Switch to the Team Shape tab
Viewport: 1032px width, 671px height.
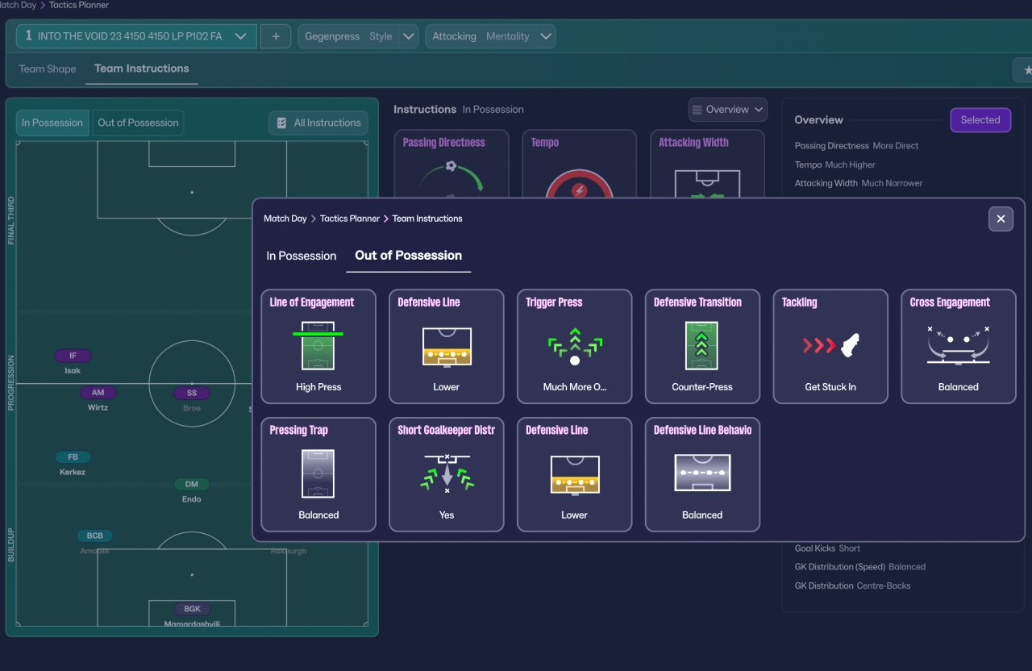click(48, 69)
